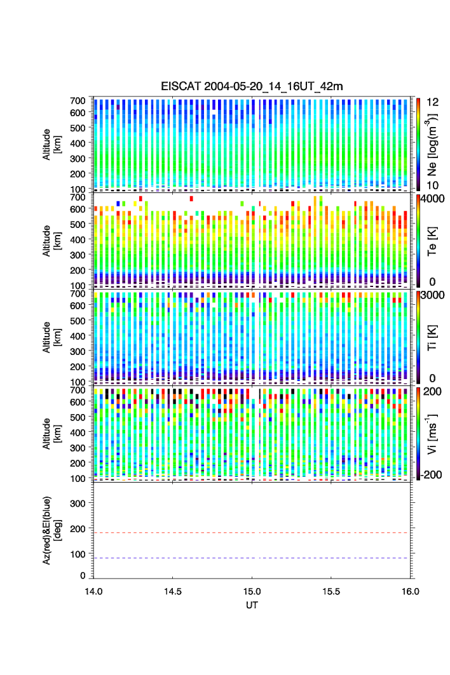Click the UT x-axis label

tap(252, 606)
